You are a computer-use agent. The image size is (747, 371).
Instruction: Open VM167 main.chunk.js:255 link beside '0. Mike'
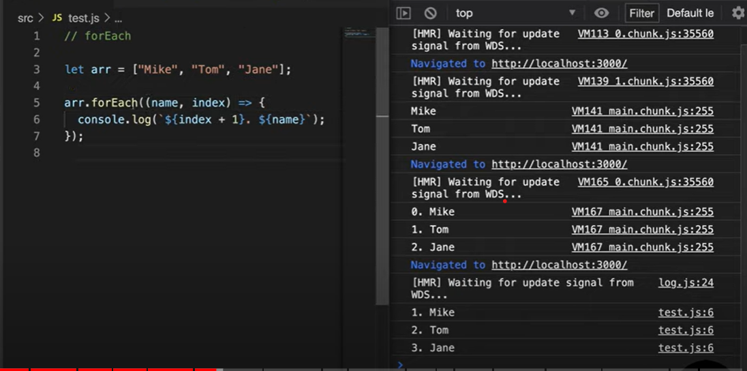(x=643, y=211)
